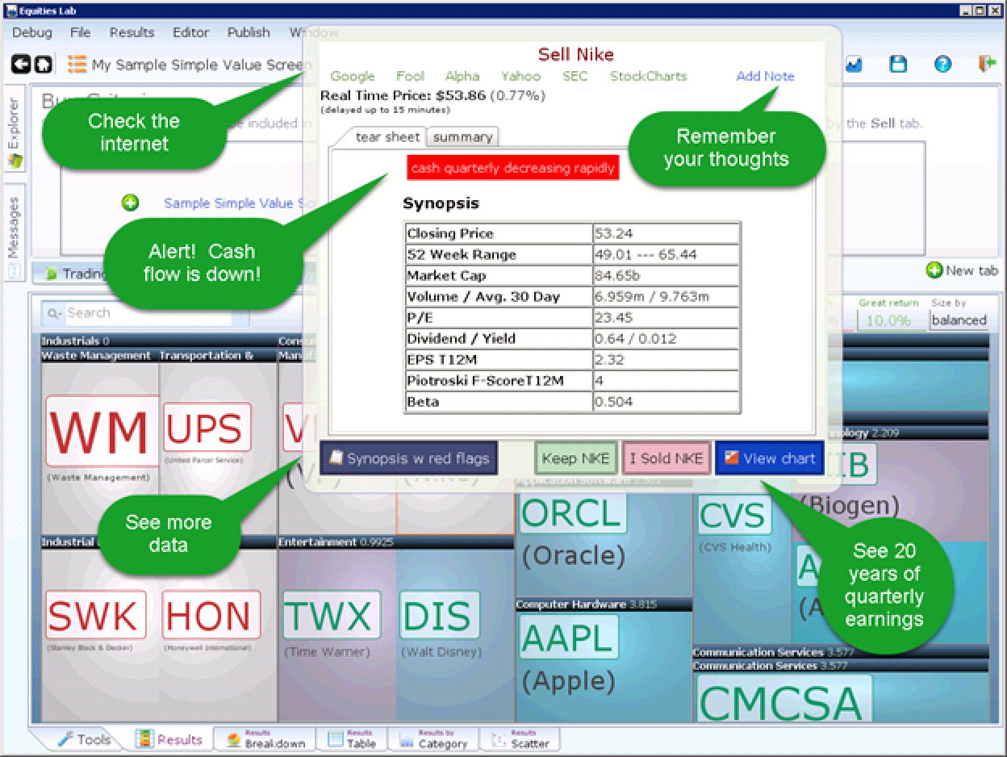Open the Results by Category tab
This screenshot has height=757, width=1007.
pos(432,738)
